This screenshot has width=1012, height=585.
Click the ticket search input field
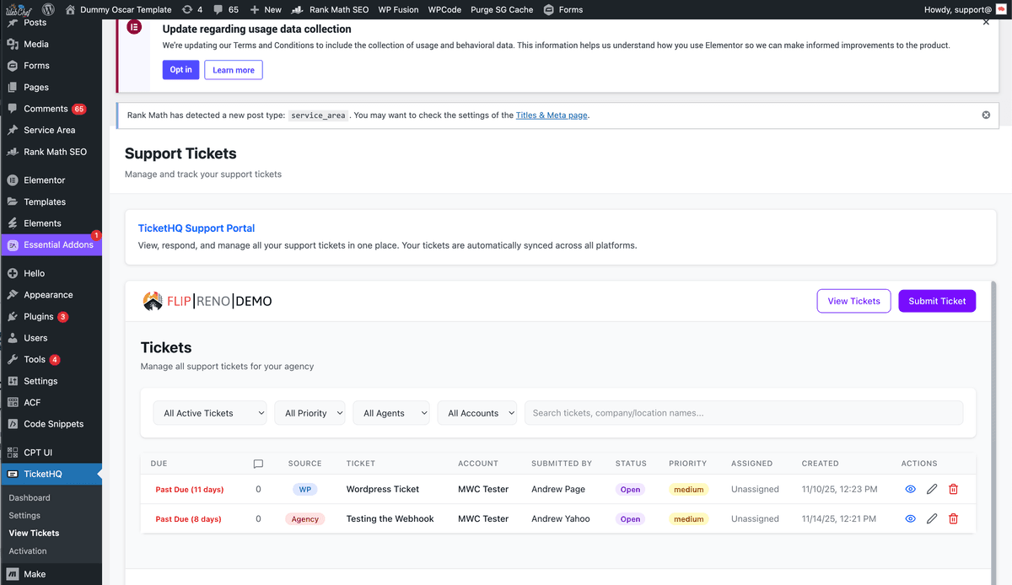pos(742,413)
